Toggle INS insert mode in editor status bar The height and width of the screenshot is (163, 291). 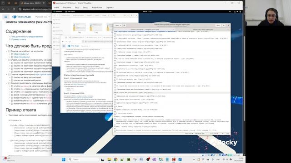(x=227, y=134)
